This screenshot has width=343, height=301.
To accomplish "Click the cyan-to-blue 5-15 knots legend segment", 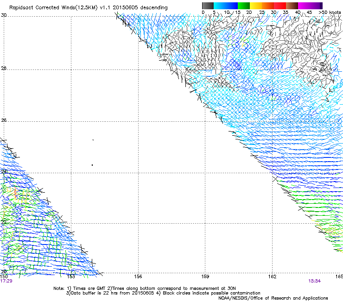I will (x=226, y=6).
